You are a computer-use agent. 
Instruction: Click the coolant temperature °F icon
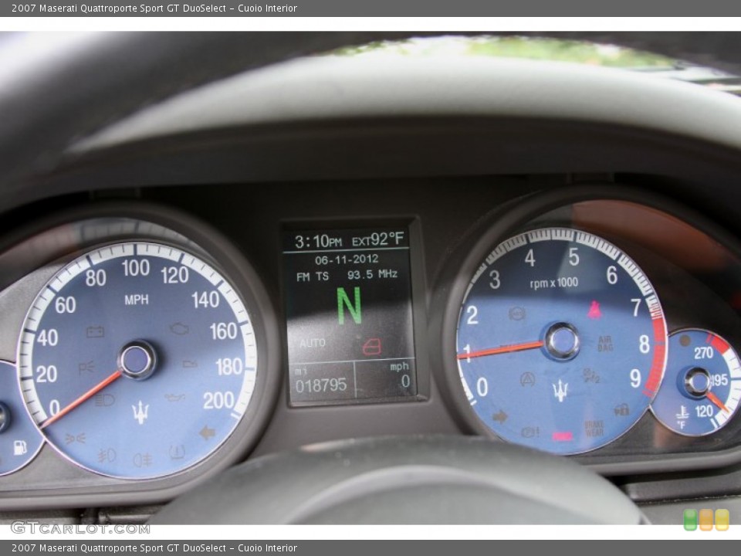pos(682,416)
